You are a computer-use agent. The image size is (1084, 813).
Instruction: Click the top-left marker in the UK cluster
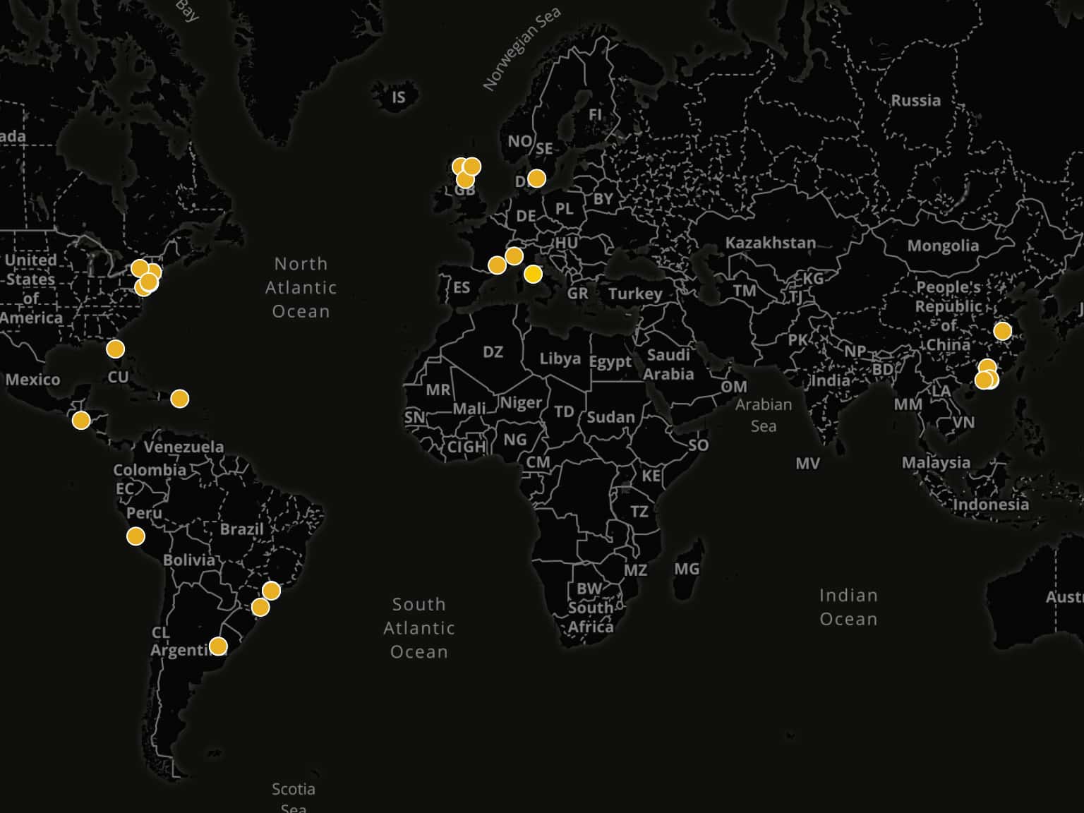[457, 166]
